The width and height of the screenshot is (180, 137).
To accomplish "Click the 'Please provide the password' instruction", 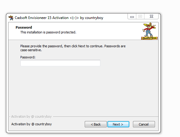I will coord(73,46).
